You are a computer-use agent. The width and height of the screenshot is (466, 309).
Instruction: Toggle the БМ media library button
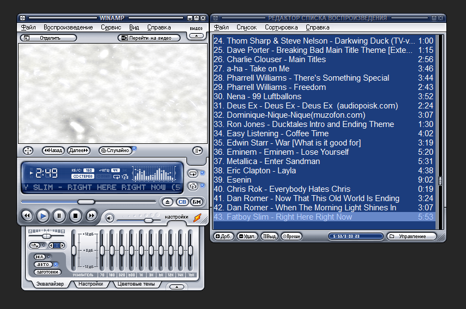(x=197, y=202)
